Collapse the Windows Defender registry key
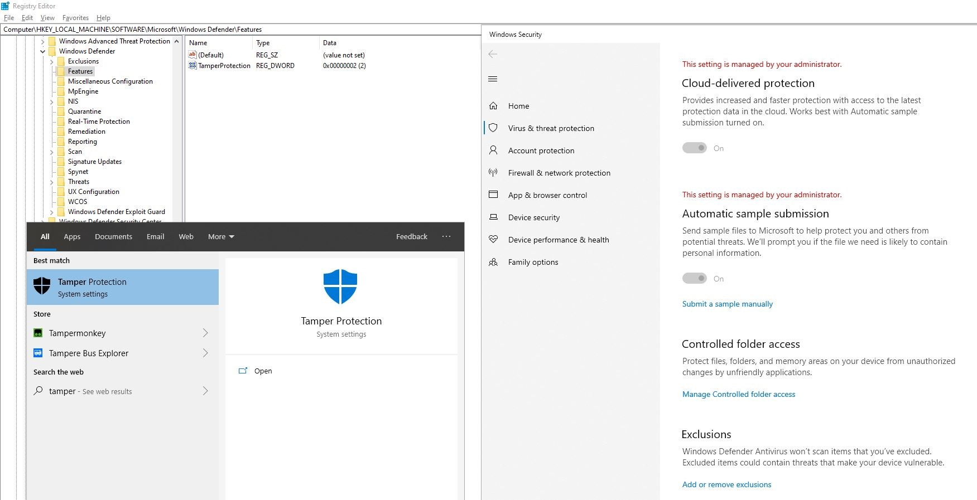Screen dimensions: 977x500 tap(43, 51)
